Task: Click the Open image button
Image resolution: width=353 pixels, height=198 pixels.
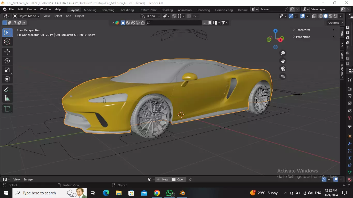Action: (x=178, y=179)
